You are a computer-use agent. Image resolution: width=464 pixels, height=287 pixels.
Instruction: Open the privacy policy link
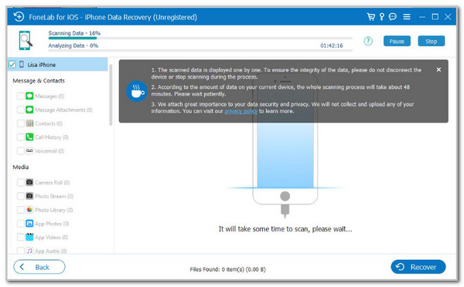coord(241,111)
